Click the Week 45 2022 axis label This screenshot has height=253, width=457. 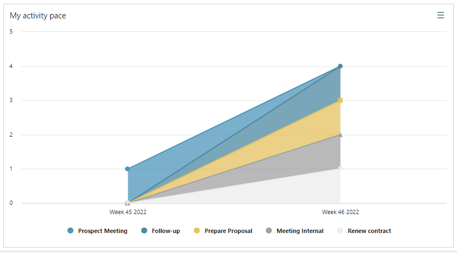tap(128, 212)
